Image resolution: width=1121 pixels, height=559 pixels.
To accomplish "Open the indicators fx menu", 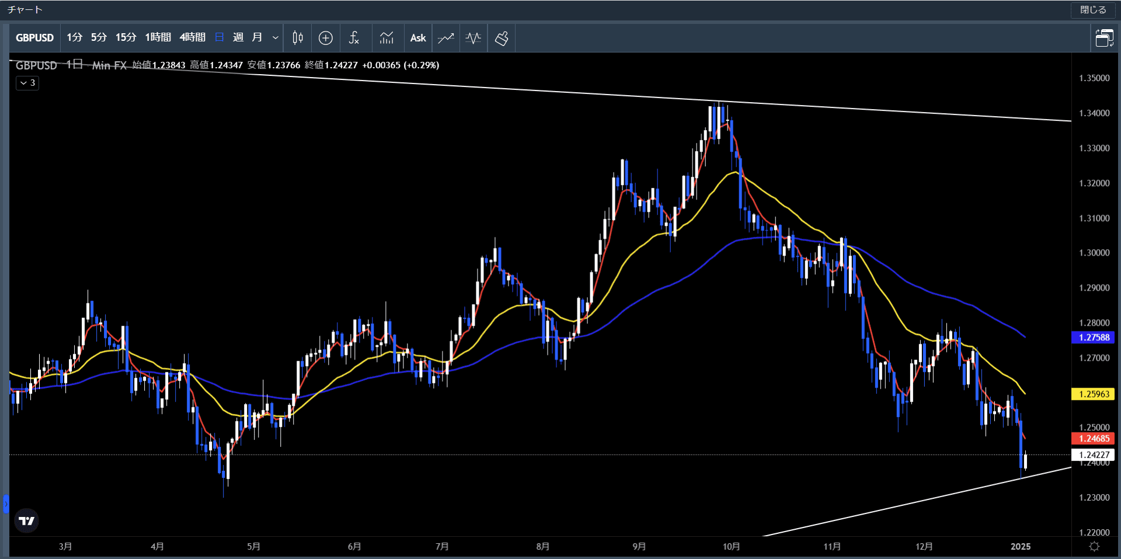I will click(x=354, y=38).
